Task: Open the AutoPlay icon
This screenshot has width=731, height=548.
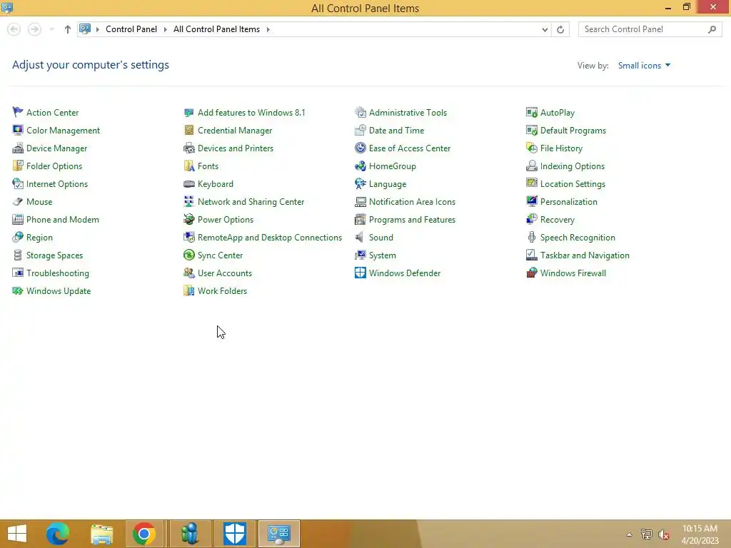Action: click(x=531, y=112)
